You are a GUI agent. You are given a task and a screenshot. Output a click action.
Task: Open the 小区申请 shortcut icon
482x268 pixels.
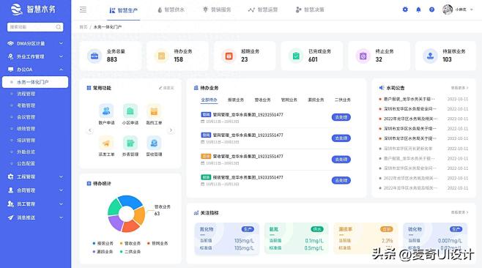130,111
